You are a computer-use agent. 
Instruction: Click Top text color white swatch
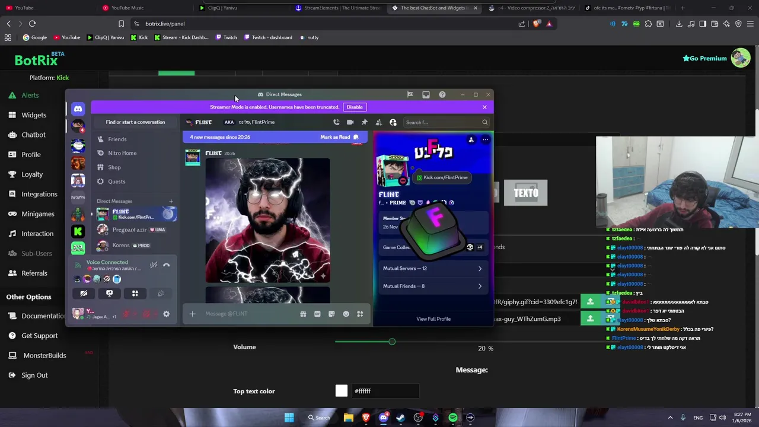pyautogui.click(x=341, y=391)
